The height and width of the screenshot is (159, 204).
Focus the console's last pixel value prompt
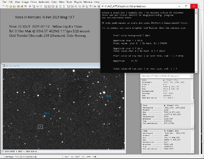[145, 69]
